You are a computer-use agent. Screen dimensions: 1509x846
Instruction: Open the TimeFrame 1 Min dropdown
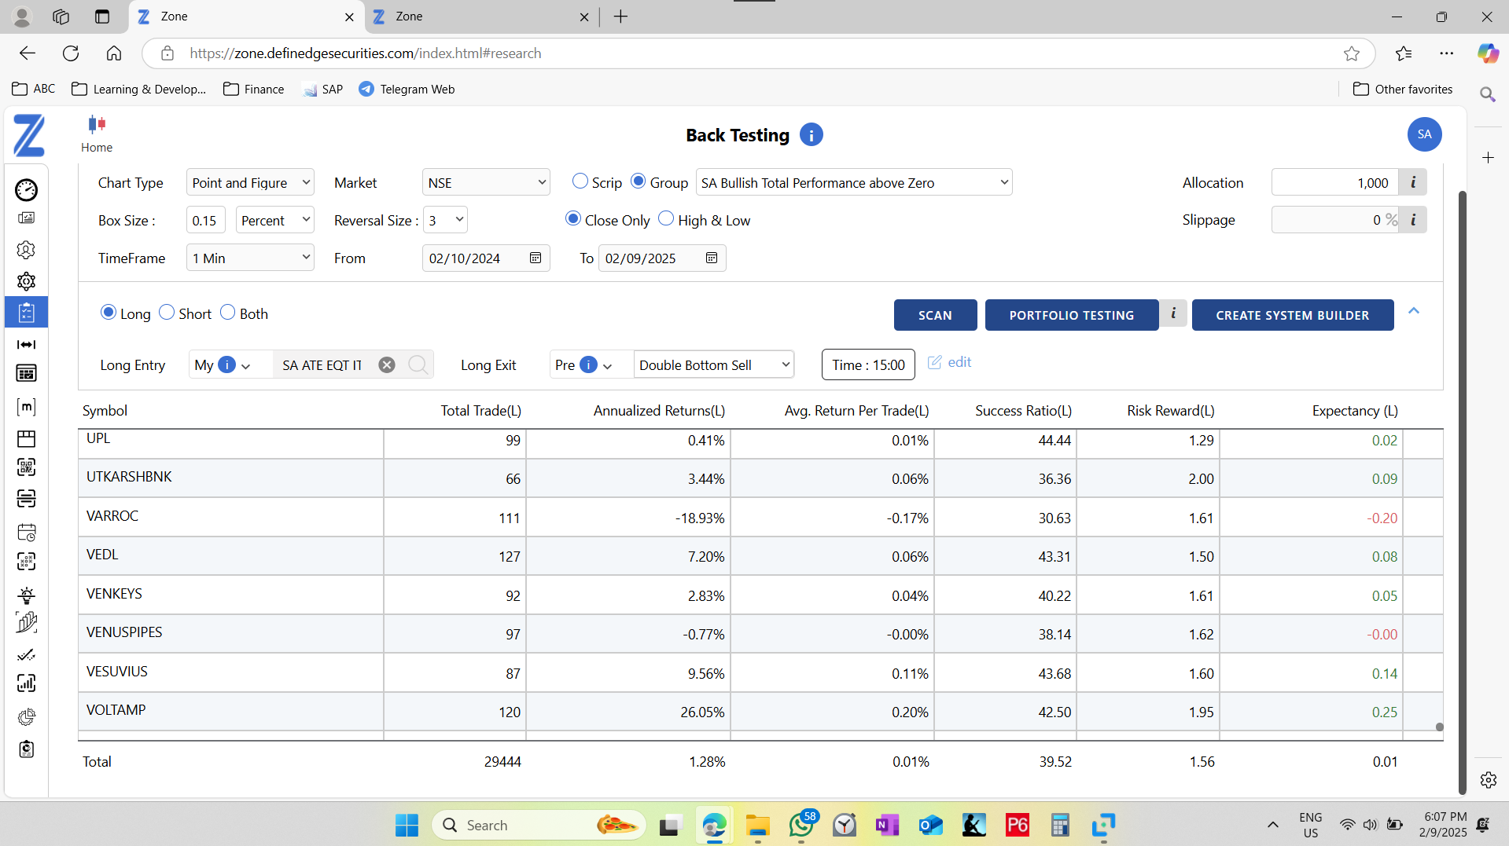250,258
